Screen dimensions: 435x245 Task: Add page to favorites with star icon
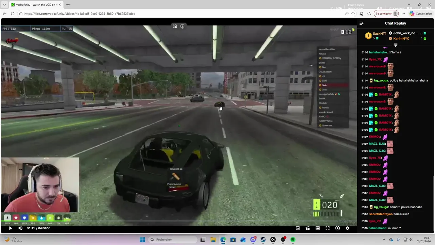353,14
